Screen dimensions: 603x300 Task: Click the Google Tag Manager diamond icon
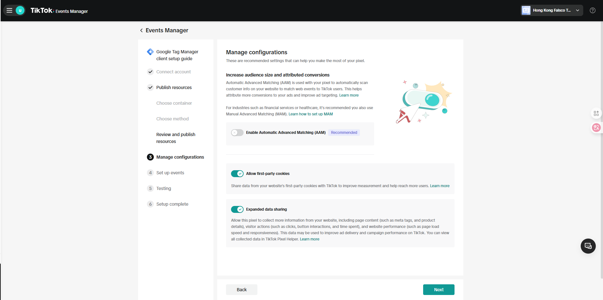point(150,52)
